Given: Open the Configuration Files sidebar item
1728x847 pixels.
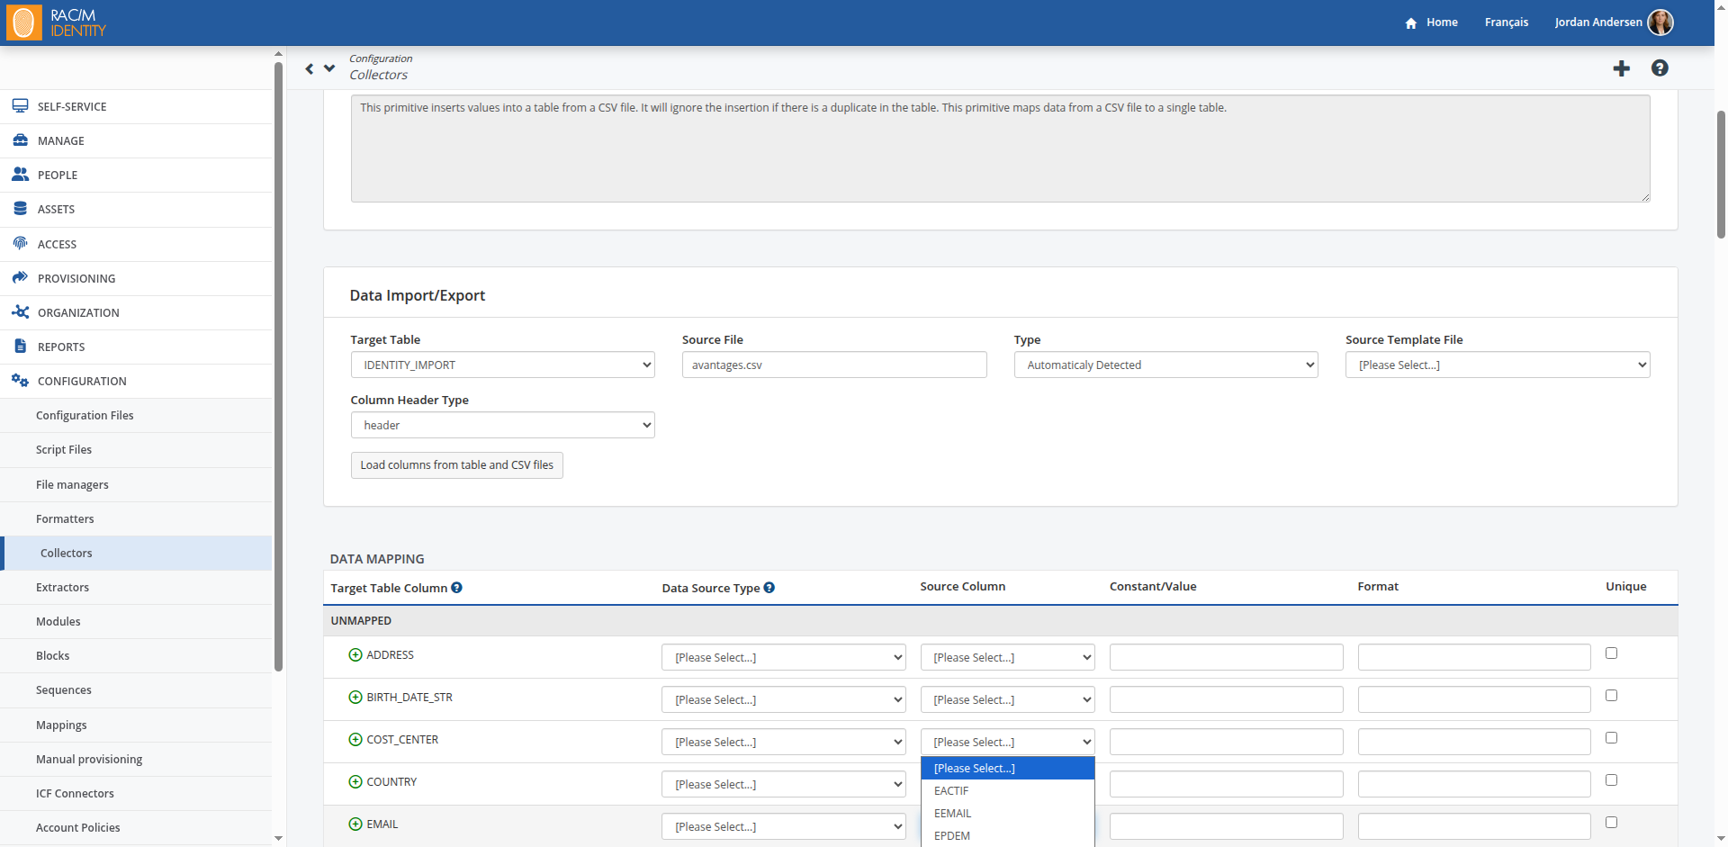Looking at the screenshot, I should [x=136, y=416].
